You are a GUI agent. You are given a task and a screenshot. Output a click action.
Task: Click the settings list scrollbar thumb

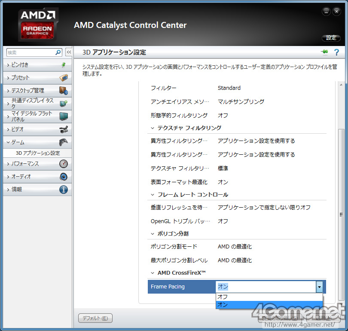[341, 215]
